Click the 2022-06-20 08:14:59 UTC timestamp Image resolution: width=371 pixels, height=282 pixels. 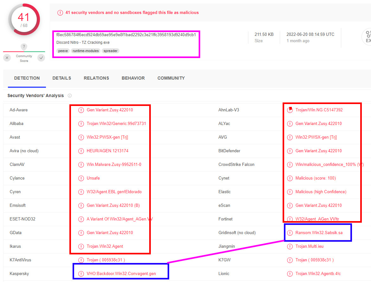(x=310, y=34)
